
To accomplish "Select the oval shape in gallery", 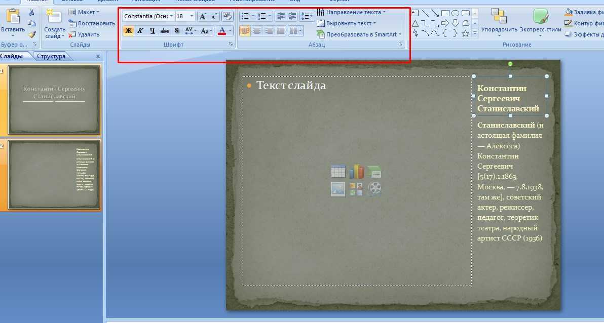I will [x=455, y=13].
